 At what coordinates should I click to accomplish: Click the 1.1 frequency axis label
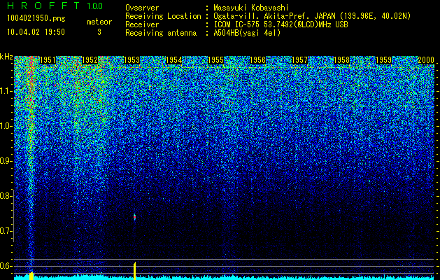click(x=6, y=92)
